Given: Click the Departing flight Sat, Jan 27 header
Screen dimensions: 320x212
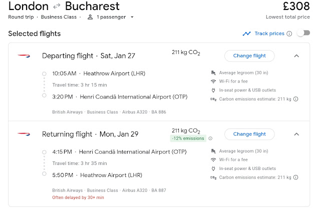Looking at the screenshot, I should tap(88, 55).
